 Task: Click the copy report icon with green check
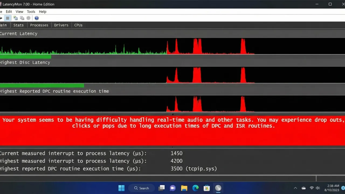tap(15, 18)
